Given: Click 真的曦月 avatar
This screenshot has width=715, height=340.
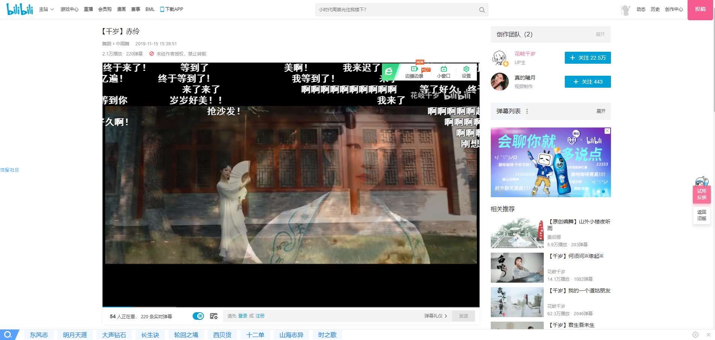Looking at the screenshot, I should coord(500,82).
